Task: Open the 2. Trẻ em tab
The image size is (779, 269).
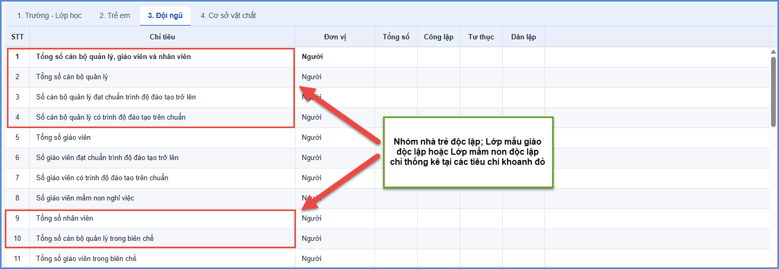Action: tap(115, 15)
